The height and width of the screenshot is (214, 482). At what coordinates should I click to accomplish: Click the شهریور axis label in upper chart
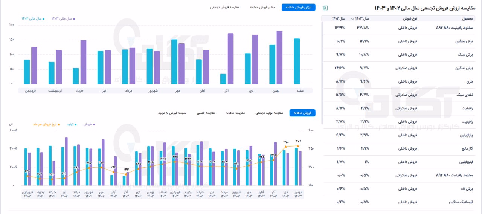point(153,91)
